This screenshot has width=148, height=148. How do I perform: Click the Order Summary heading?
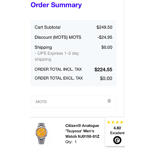56,5
